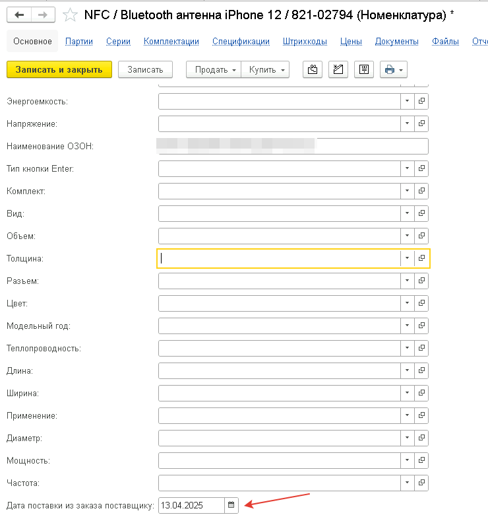The image size is (488, 521).
Task: Expand the Толщина dropdown arrow
Action: pos(408,258)
